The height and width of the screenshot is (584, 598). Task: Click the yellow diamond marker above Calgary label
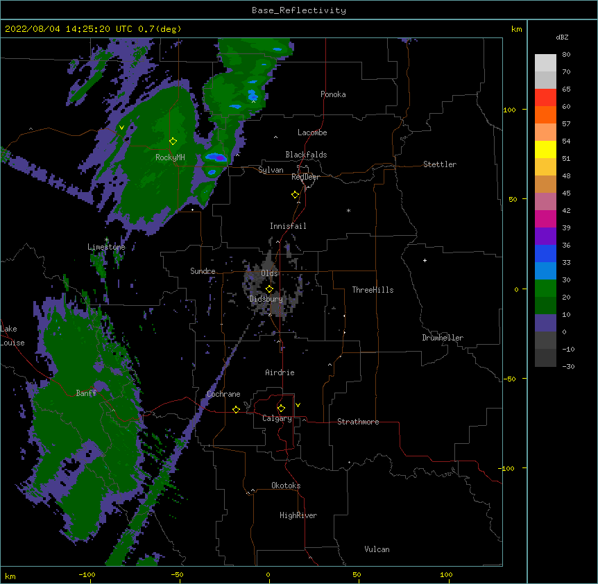[x=281, y=409]
